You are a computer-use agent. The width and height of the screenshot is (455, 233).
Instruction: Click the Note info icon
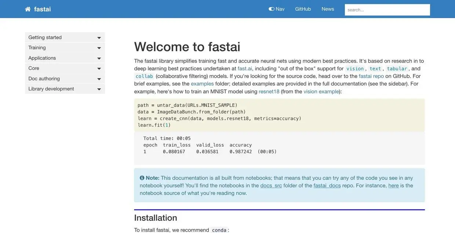click(142, 178)
